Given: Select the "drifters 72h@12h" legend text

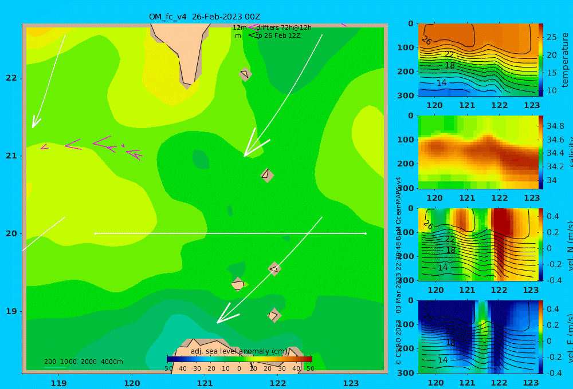Looking at the screenshot, I should [284, 27].
